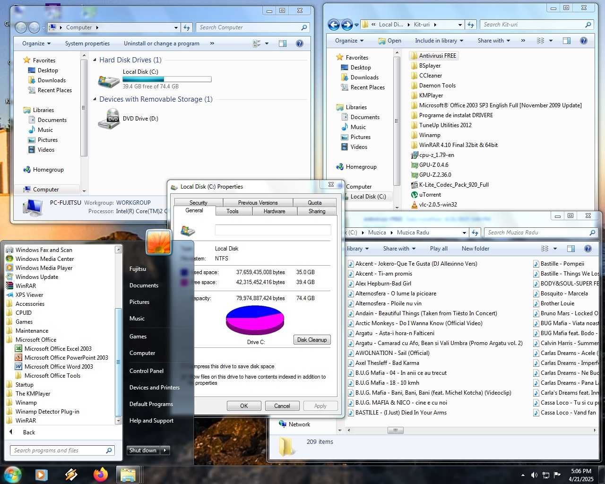The image size is (605, 484).
Task: Click Search programs and files box
Action: [x=62, y=450]
